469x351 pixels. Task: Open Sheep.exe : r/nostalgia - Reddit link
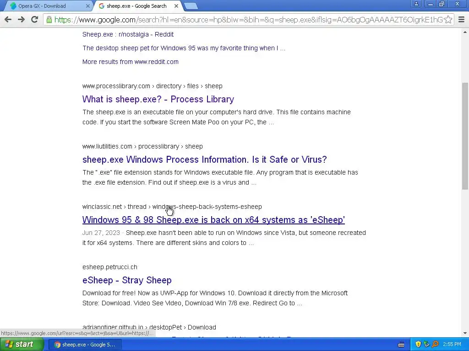pos(128,34)
